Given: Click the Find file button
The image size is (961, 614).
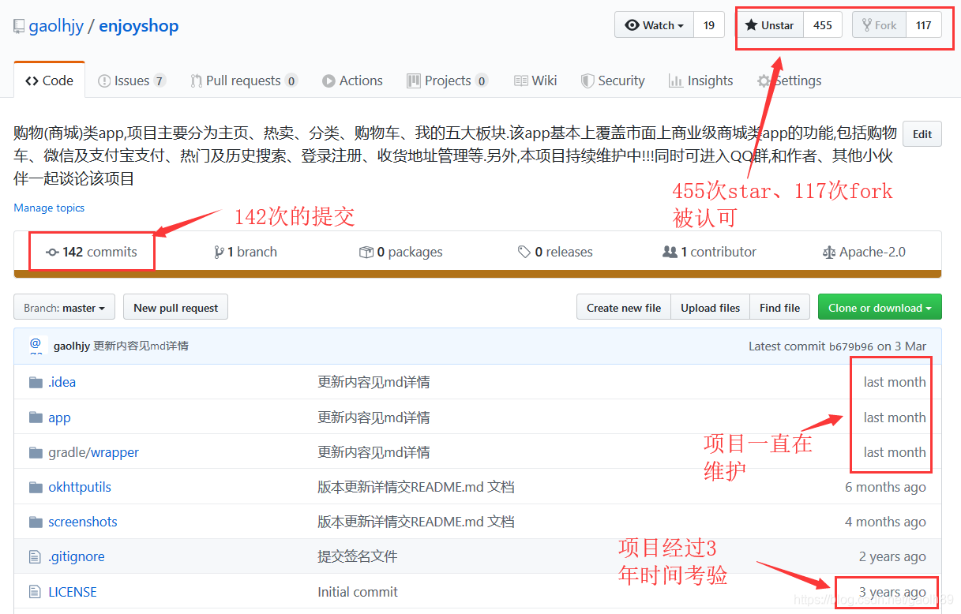Looking at the screenshot, I should coord(779,308).
